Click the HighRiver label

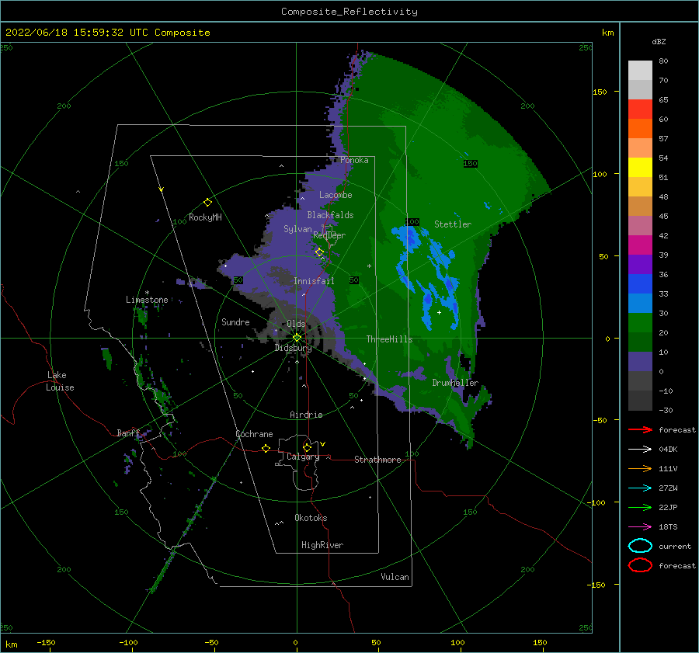coord(322,545)
